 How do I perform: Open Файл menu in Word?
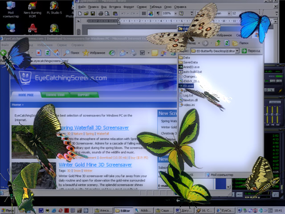click(x=82, y=7)
